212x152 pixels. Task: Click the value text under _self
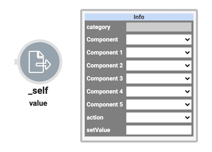click(38, 103)
